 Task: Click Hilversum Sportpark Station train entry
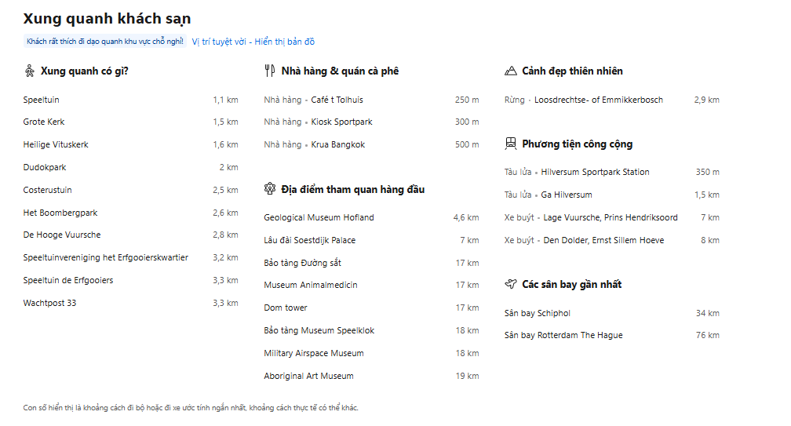tap(595, 173)
